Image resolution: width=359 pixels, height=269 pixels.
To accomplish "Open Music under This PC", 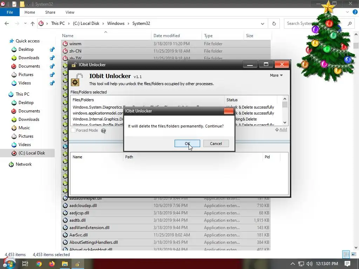I will pos(24,128).
